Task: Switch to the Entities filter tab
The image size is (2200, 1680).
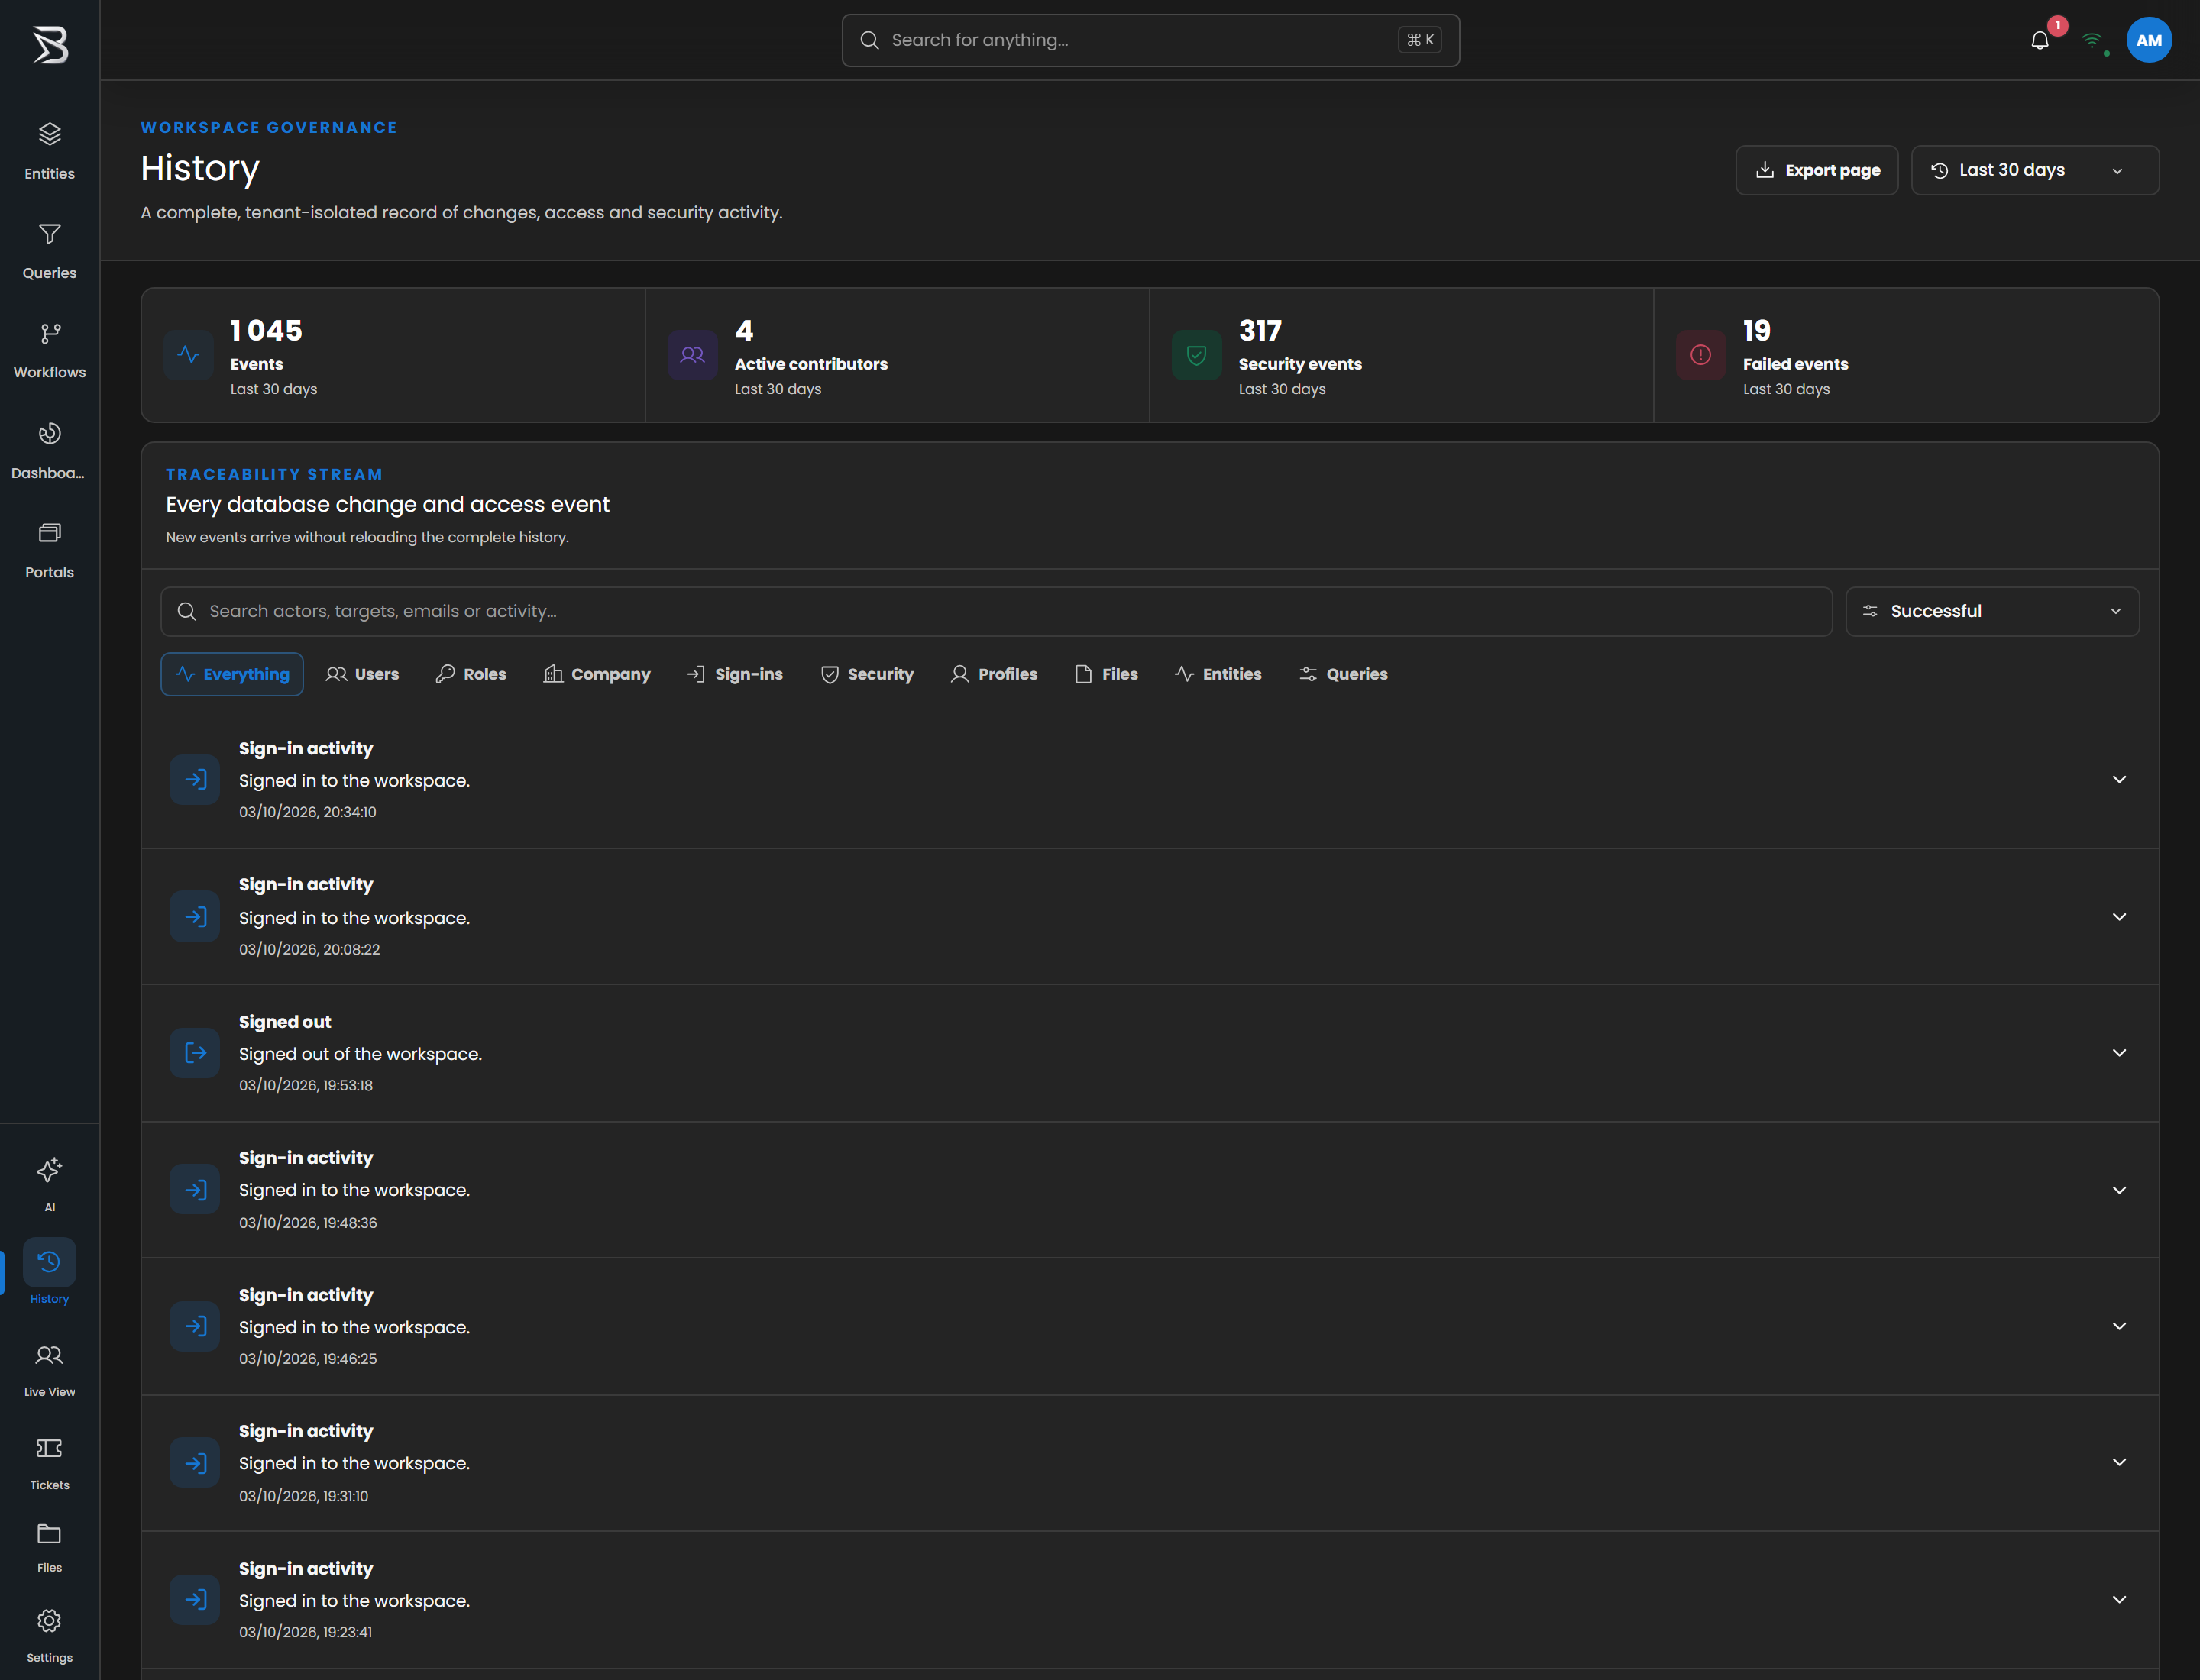Action: click(1218, 674)
